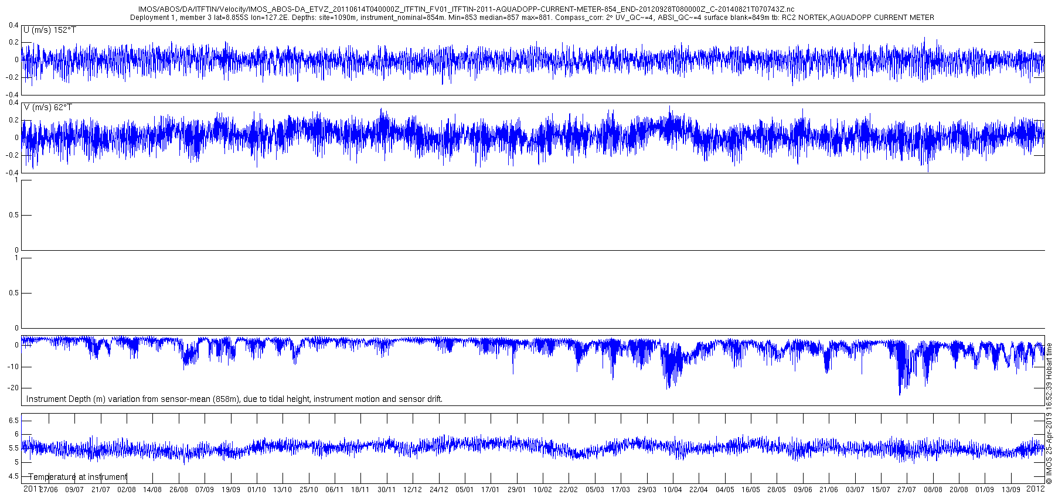Click the '05/03' date tick label
1055x498 pixels.
[x=595, y=490]
